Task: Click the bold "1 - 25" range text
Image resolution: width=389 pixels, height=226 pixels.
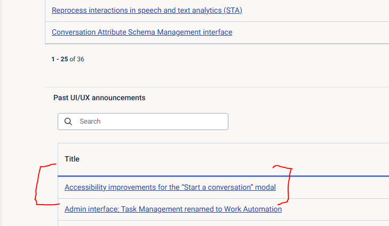Action: pos(59,59)
